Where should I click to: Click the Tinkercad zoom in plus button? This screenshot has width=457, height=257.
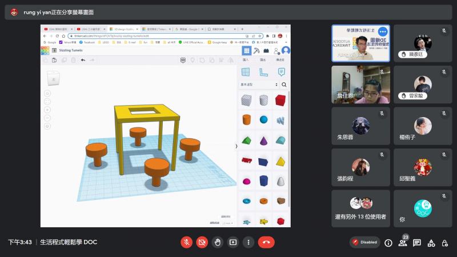point(47,110)
